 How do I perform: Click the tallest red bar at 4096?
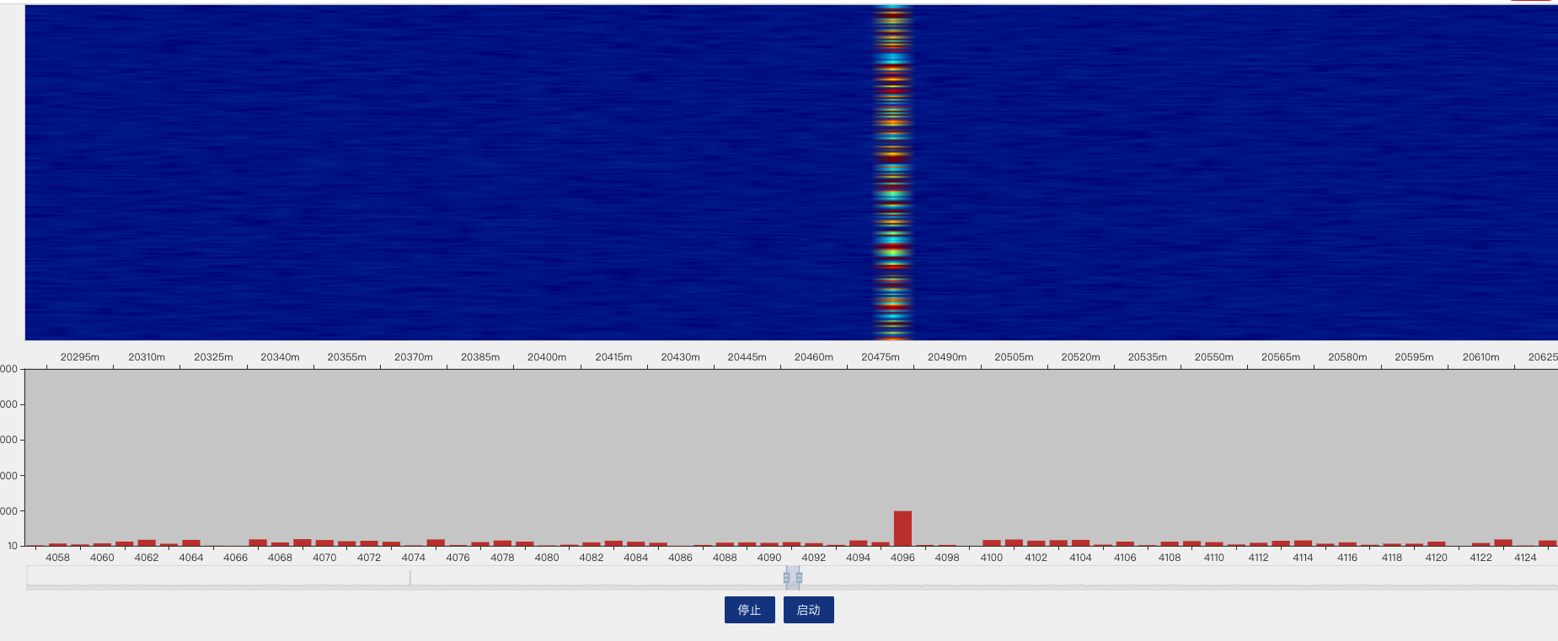pyautogui.click(x=902, y=528)
